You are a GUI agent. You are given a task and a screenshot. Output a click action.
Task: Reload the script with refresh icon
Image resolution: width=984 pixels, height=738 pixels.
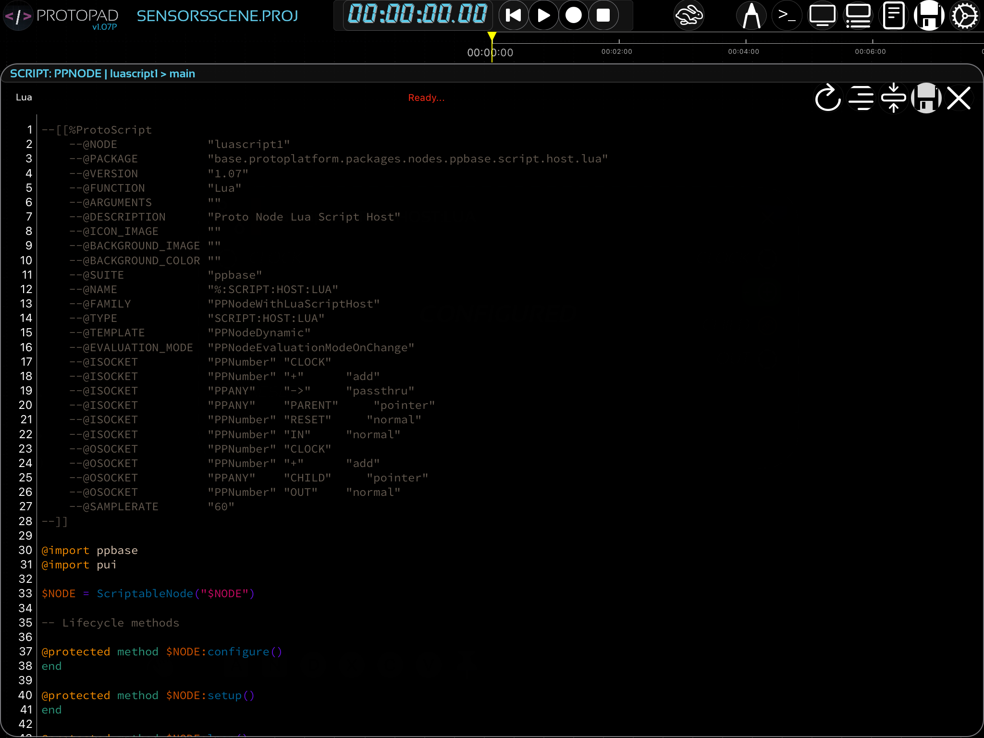827,98
